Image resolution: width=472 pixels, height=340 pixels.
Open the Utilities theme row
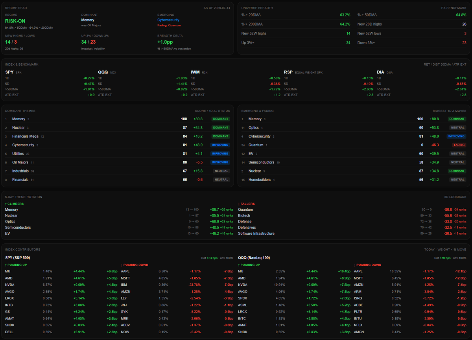click(118, 154)
